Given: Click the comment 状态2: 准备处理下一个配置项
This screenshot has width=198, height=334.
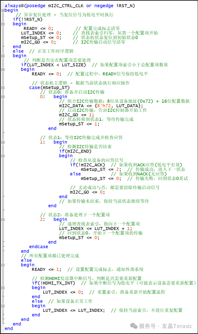Looking at the screenshot, I should [75, 215].
